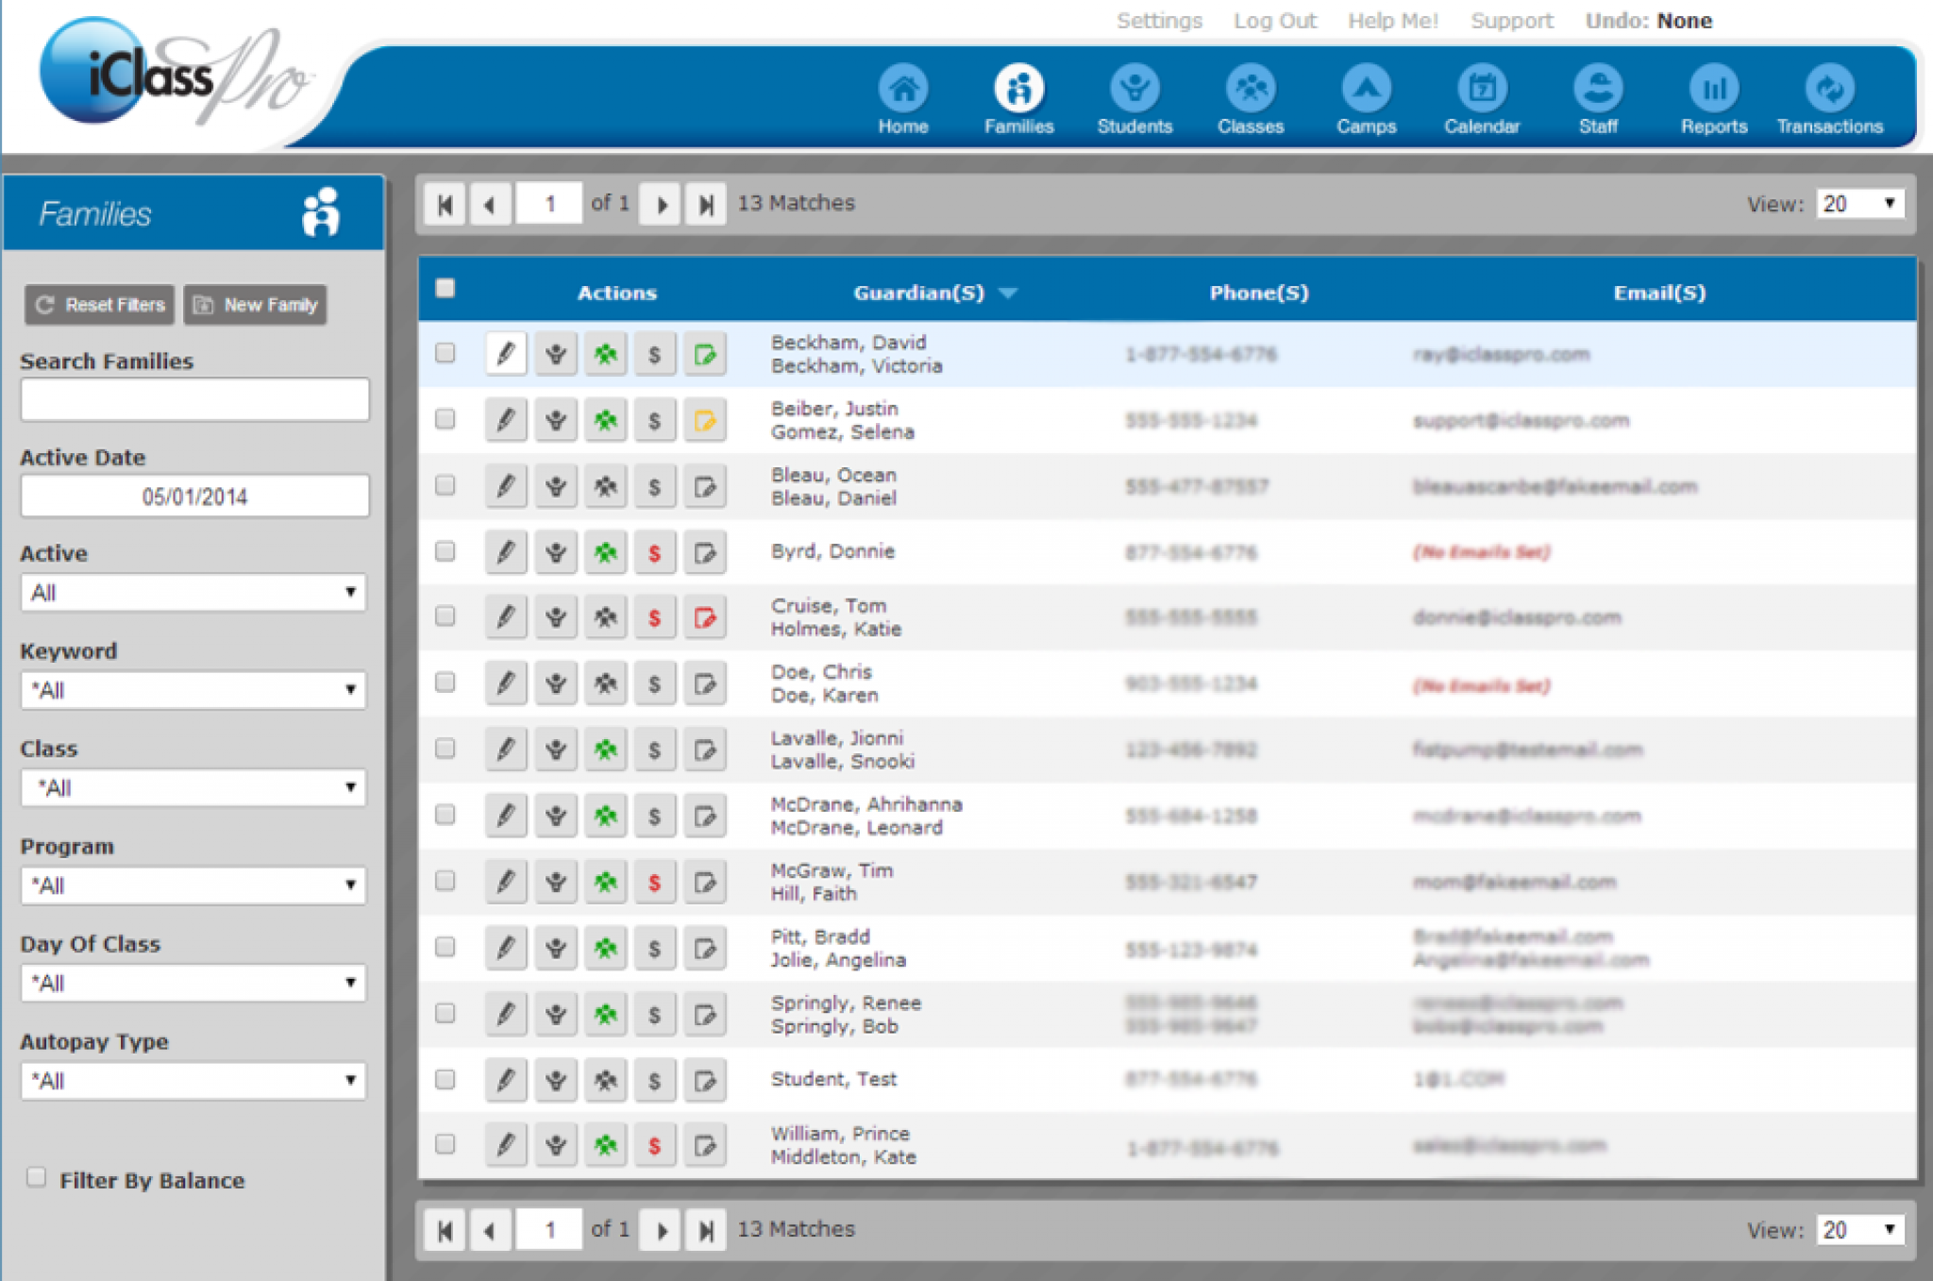
Task: Enable Filter By Balance
Action: coord(36,1175)
